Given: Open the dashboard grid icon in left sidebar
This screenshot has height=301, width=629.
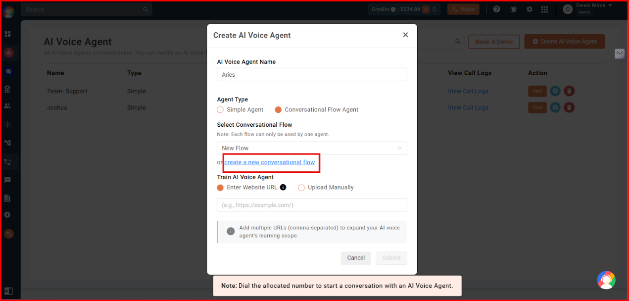Looking at the screenshot, I should click(x=8, y=34).
